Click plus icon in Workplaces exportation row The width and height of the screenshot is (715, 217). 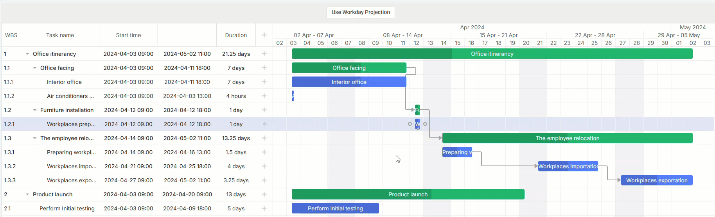click(x=264, y=180)
